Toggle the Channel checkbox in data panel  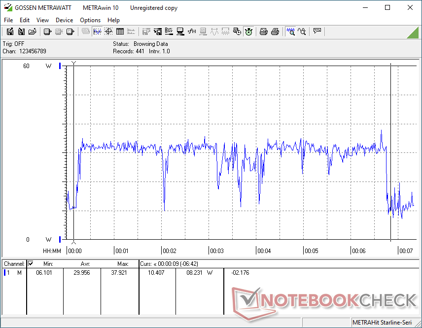(x=31, y=264)
